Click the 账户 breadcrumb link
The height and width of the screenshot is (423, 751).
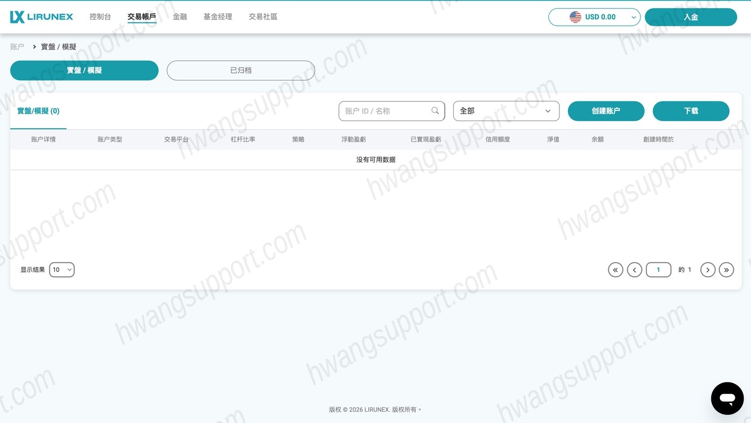17,47
